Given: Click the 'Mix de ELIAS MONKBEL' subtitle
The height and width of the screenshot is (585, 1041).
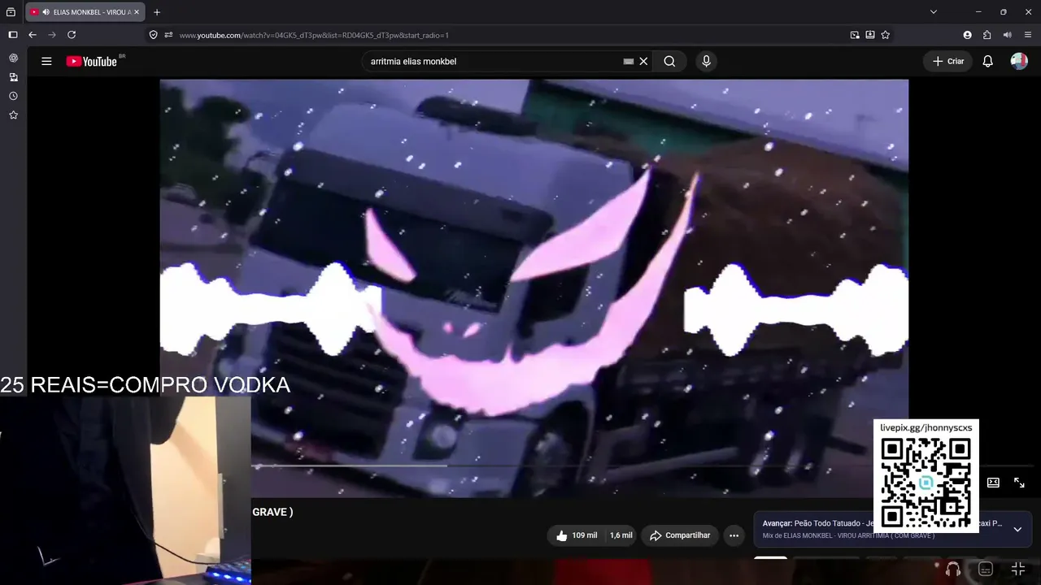Looking at the screenshot, I should click(x=848, y=536).
